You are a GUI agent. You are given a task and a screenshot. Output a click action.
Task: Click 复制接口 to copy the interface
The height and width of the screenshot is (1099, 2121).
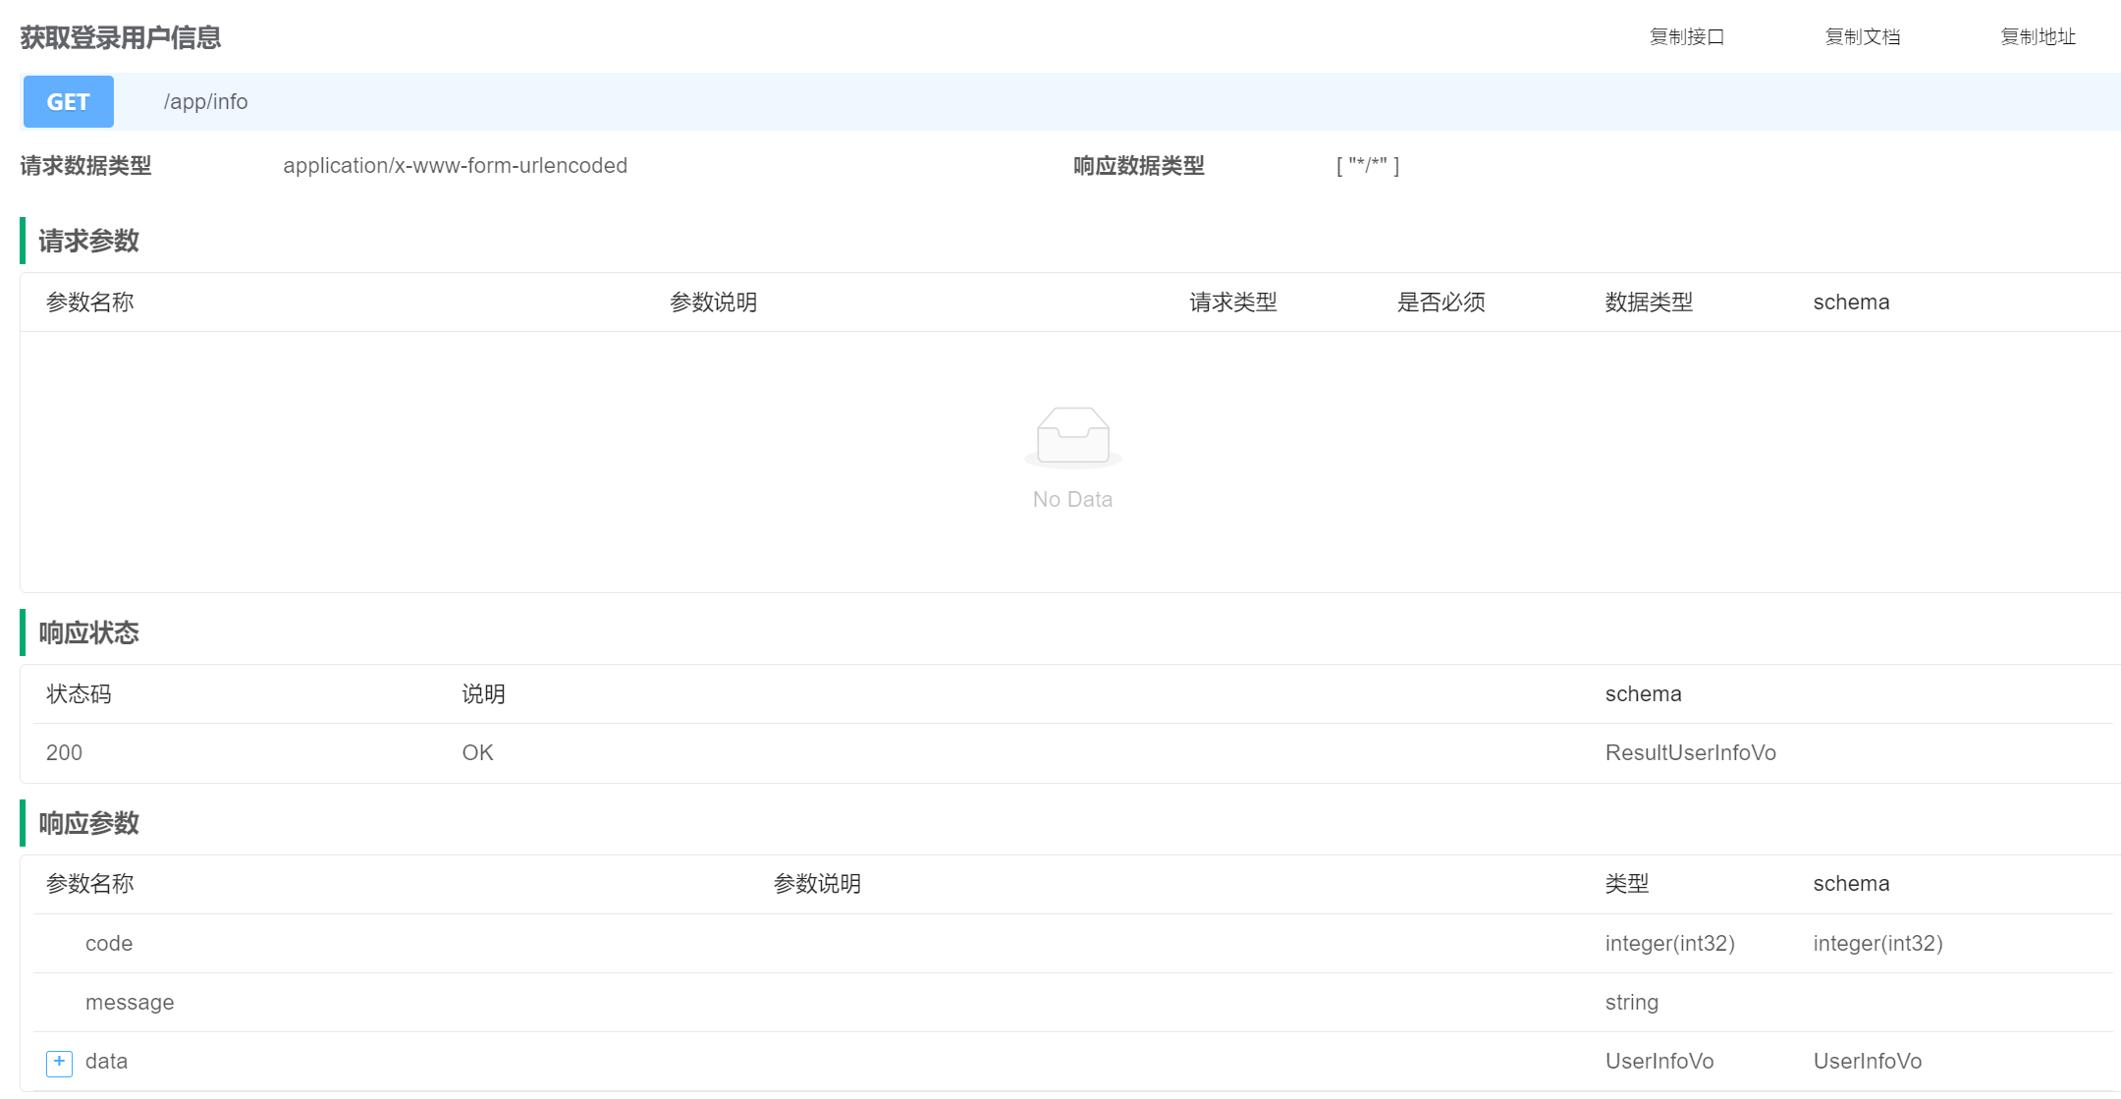coord(1687,37)
